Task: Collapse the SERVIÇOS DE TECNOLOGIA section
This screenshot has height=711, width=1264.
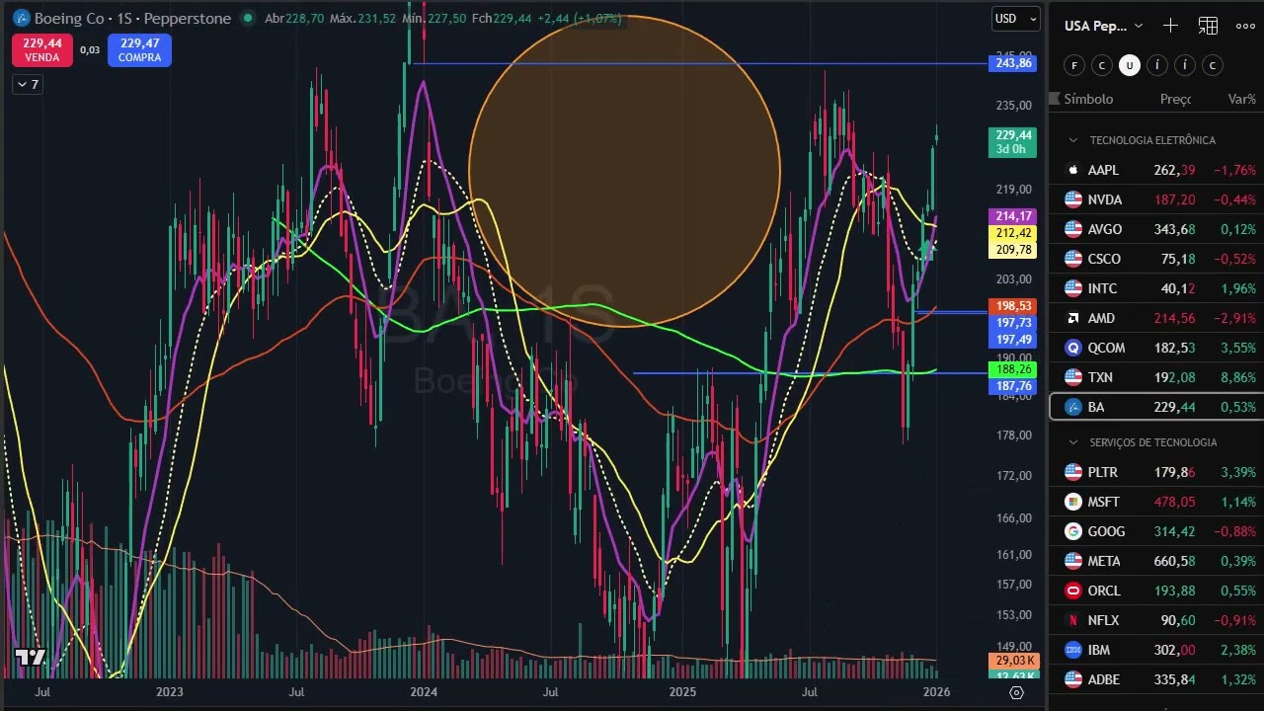Action: point(1073,442)
